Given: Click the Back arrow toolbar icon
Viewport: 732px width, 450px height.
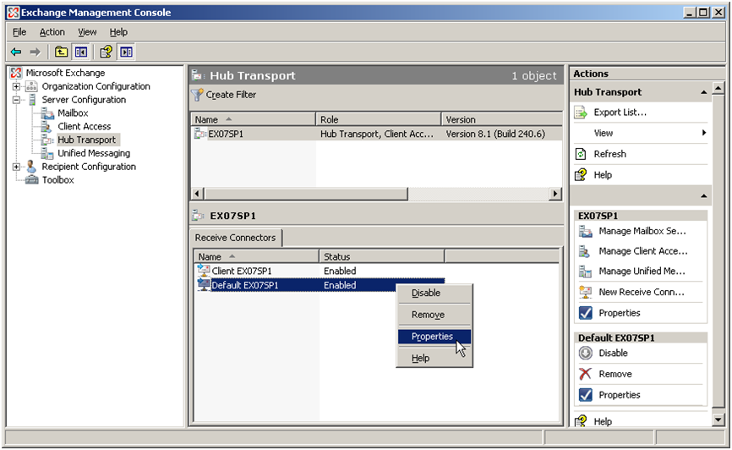Looking at the screenshot, I should (x=16, y=52).
